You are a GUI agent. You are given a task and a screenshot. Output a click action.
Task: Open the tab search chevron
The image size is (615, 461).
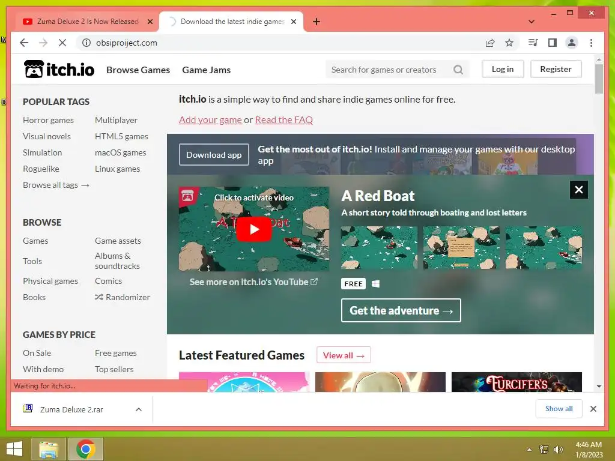[x=532, y=22]
